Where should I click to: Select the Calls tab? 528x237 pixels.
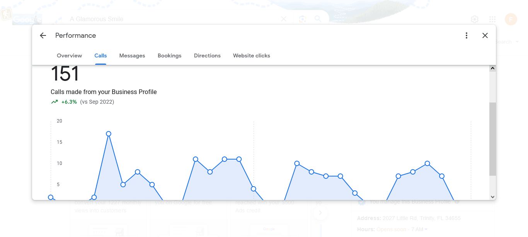100,55
